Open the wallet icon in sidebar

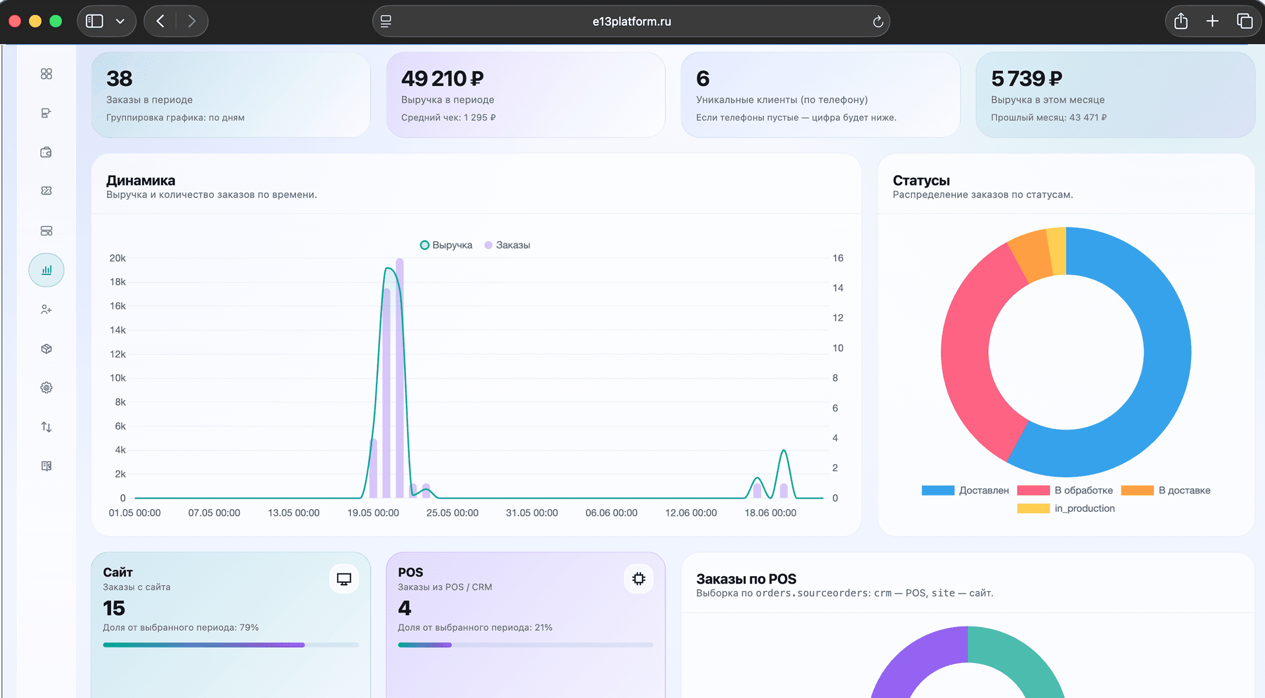(x=46, y=152)
